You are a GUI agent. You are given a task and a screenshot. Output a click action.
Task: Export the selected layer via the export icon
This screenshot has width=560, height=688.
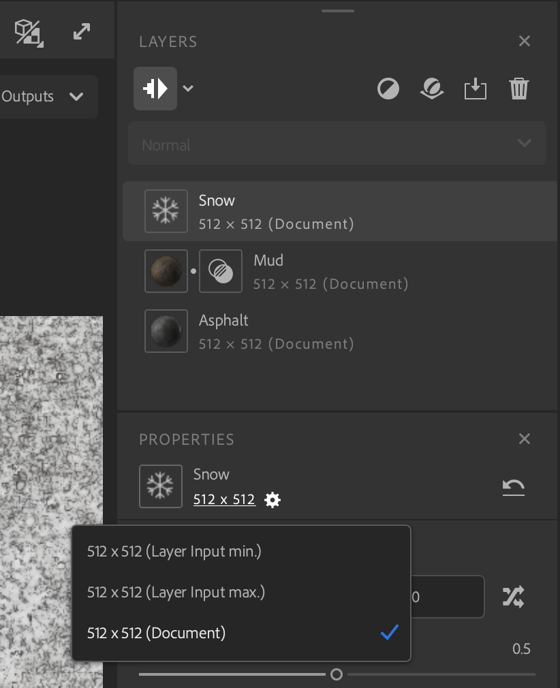point(475,89)
